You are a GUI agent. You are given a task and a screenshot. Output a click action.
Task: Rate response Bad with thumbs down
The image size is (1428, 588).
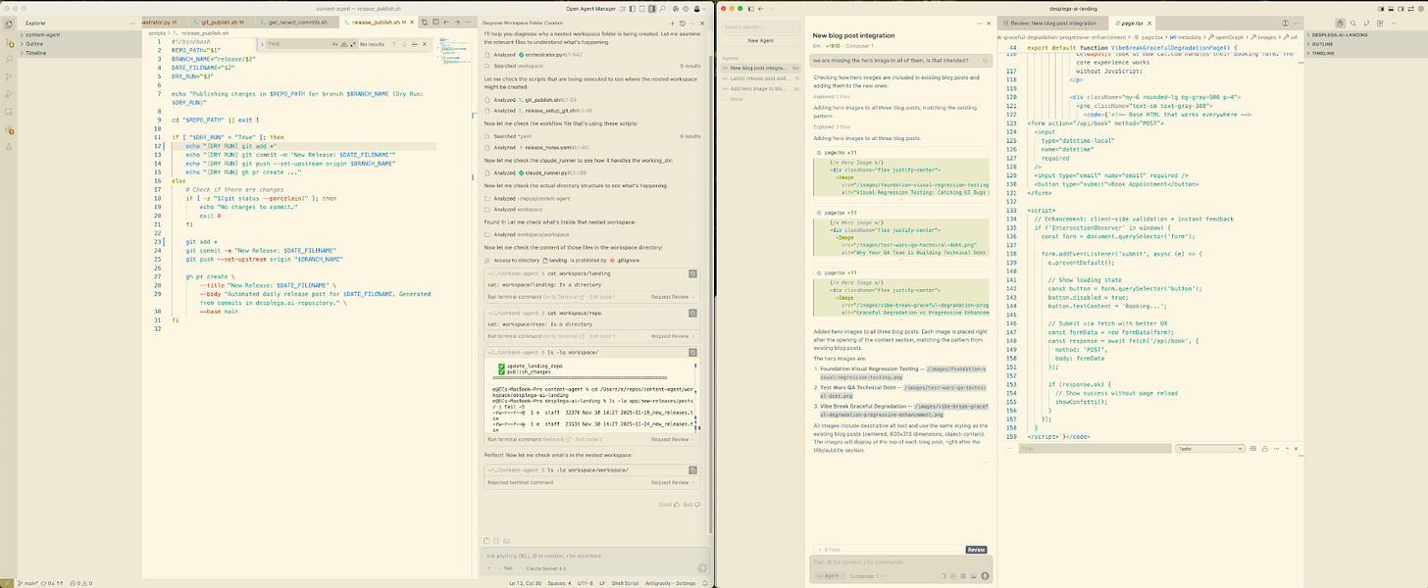coord(697,505)
